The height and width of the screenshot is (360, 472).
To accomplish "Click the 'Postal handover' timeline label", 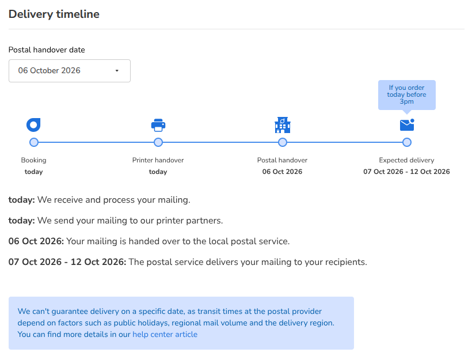I will [283, 160].
